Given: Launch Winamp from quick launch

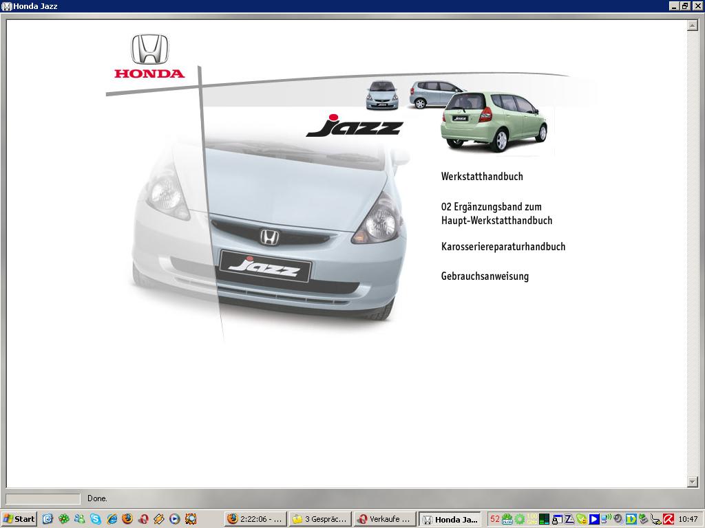Looking at the screenshot, I should pyautogui.click(x=159, y=519).
